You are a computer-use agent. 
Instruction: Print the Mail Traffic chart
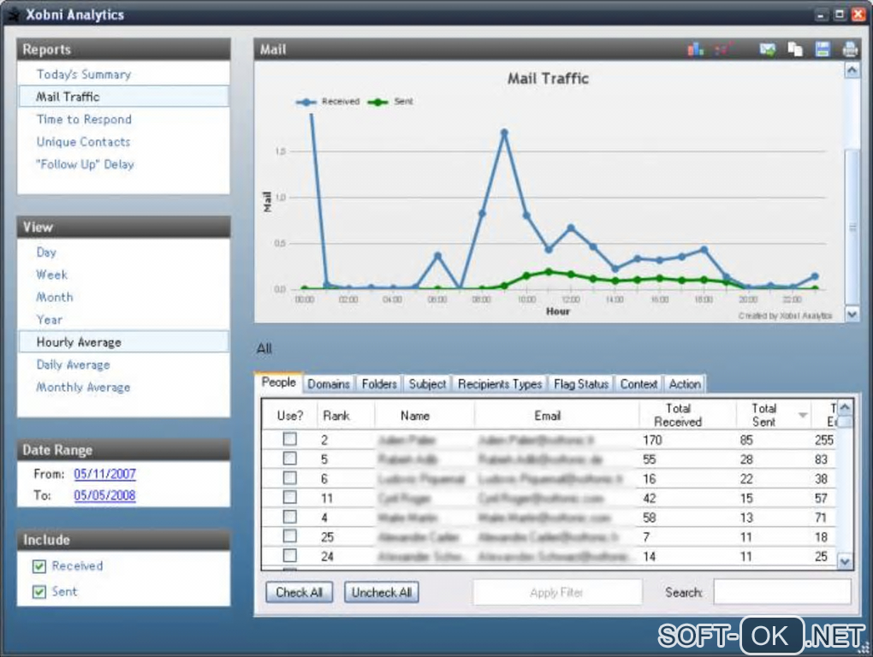[x=850, y=50]
